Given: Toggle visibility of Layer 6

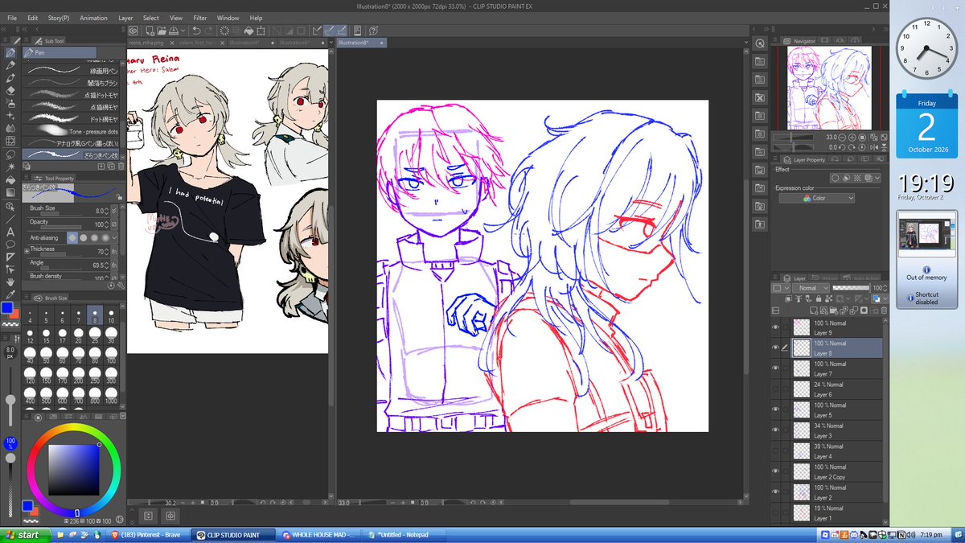Looking at the screenshot, I should pos(775,389).
